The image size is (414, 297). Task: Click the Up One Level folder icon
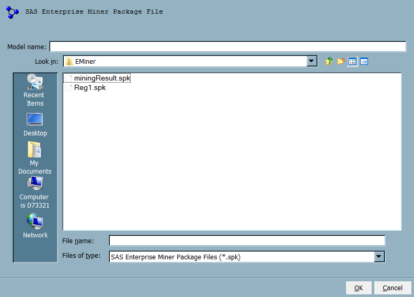[x=329, y=61]
